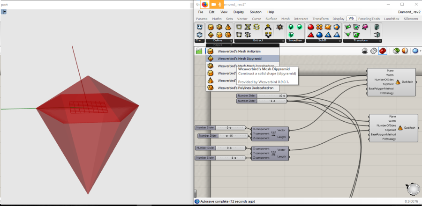Image resolution: width=422 pixels, height=206 pixels.
Task: Click the pyramid icon in Define panel
Action: [228, 27]
